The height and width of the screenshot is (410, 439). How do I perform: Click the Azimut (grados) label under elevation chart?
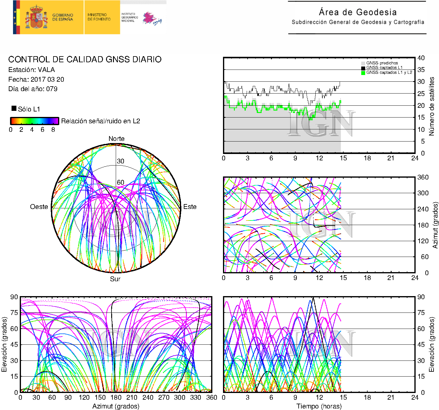[116, 406]
